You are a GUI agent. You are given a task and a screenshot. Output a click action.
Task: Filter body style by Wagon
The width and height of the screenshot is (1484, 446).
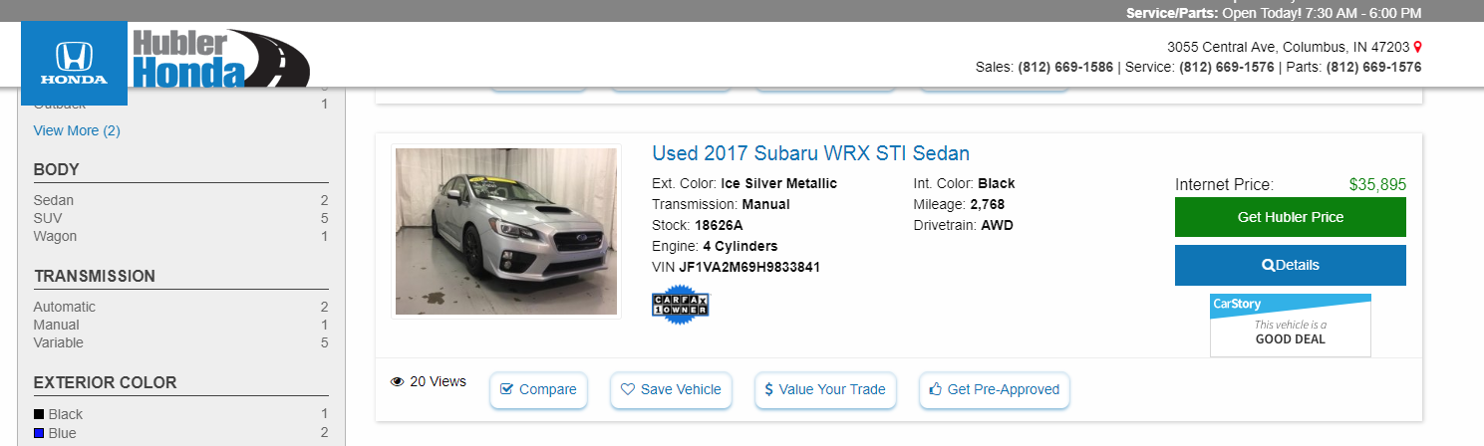pos(55,236)
